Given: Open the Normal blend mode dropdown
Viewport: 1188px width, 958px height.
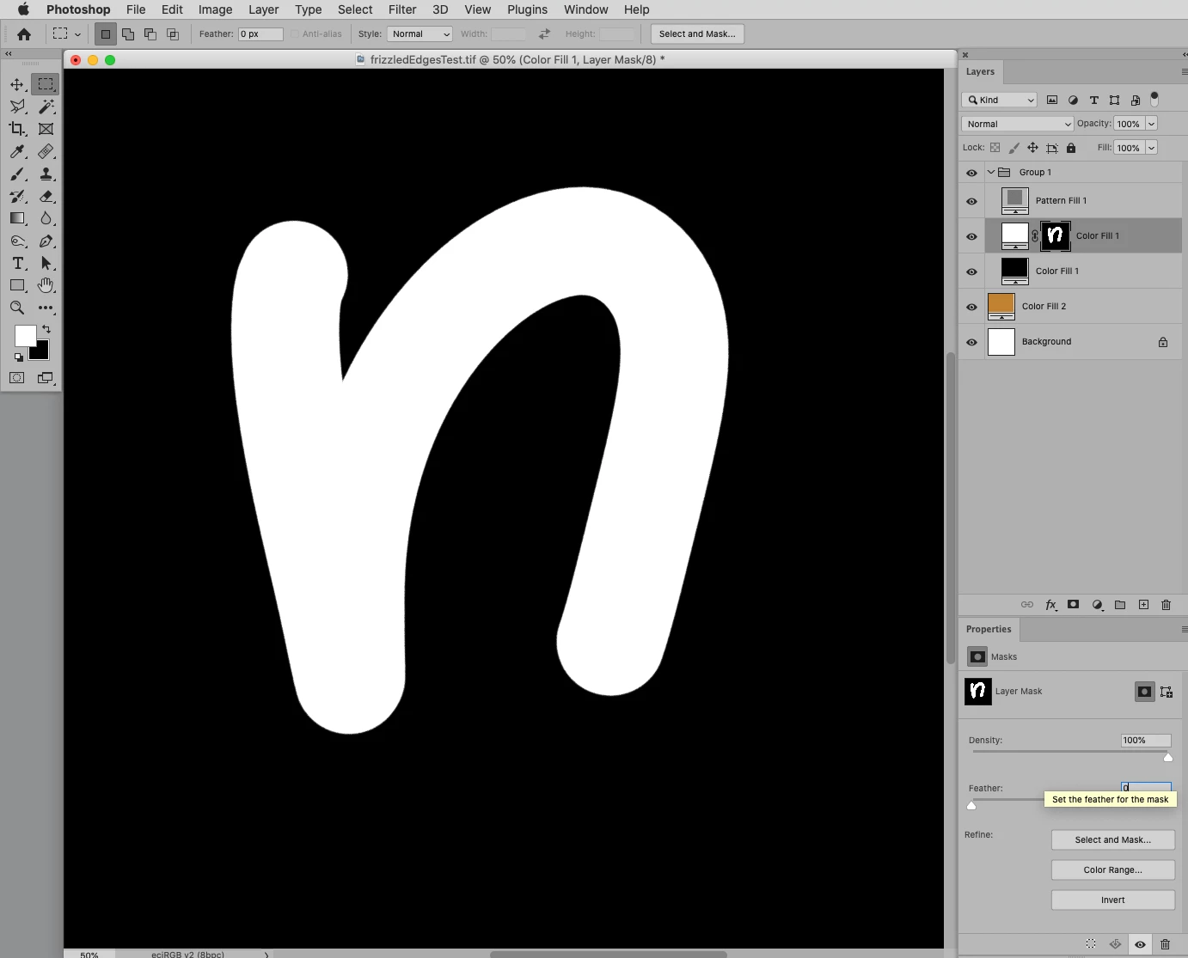Looking at the screenshot, I should coord(1018,124).
